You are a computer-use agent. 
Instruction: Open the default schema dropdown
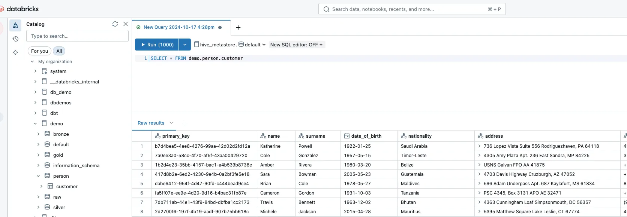[252, 45]
